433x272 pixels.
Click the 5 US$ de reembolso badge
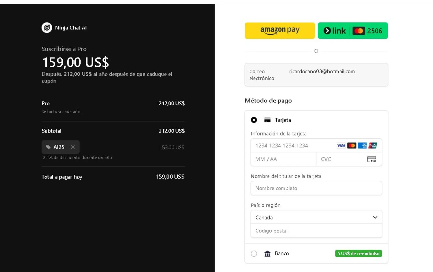(359, 254)
